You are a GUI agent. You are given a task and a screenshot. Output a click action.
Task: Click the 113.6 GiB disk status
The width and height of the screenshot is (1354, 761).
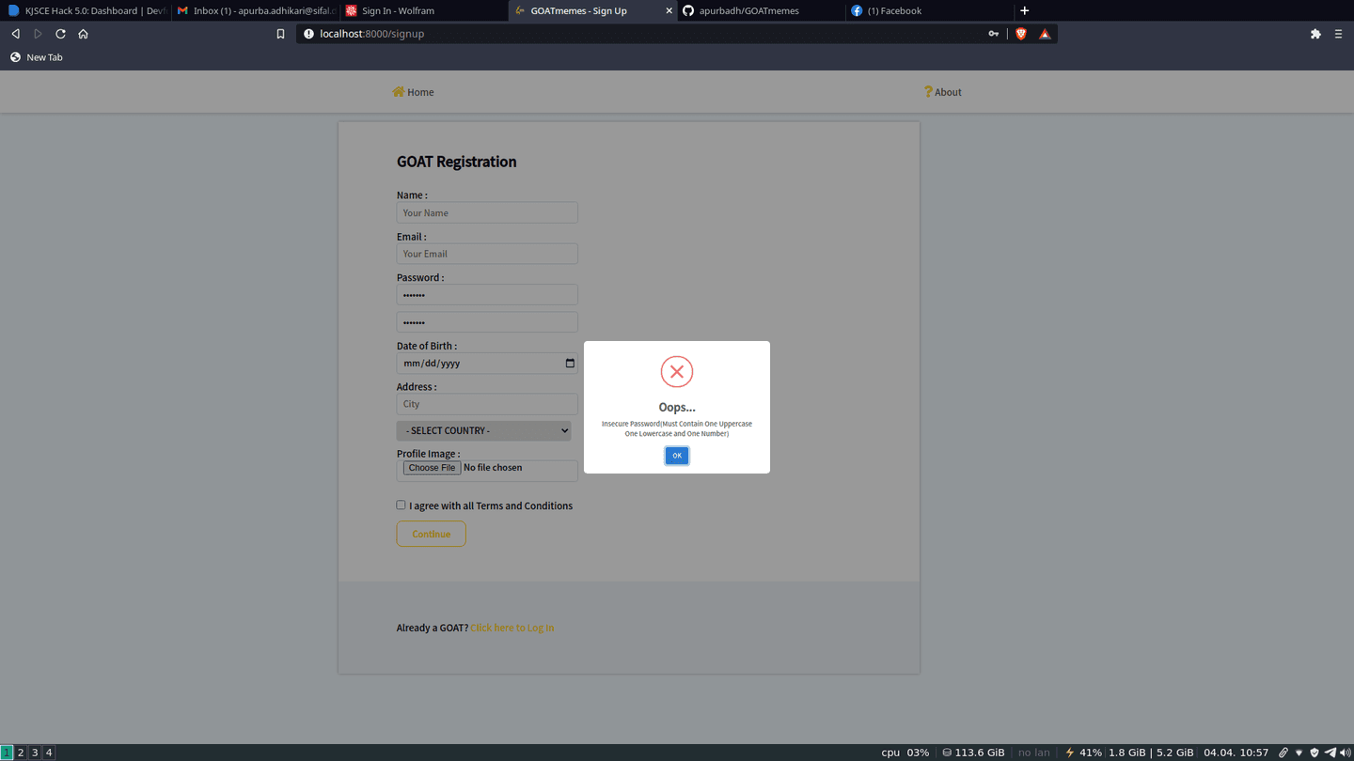[x=973, y=753]
